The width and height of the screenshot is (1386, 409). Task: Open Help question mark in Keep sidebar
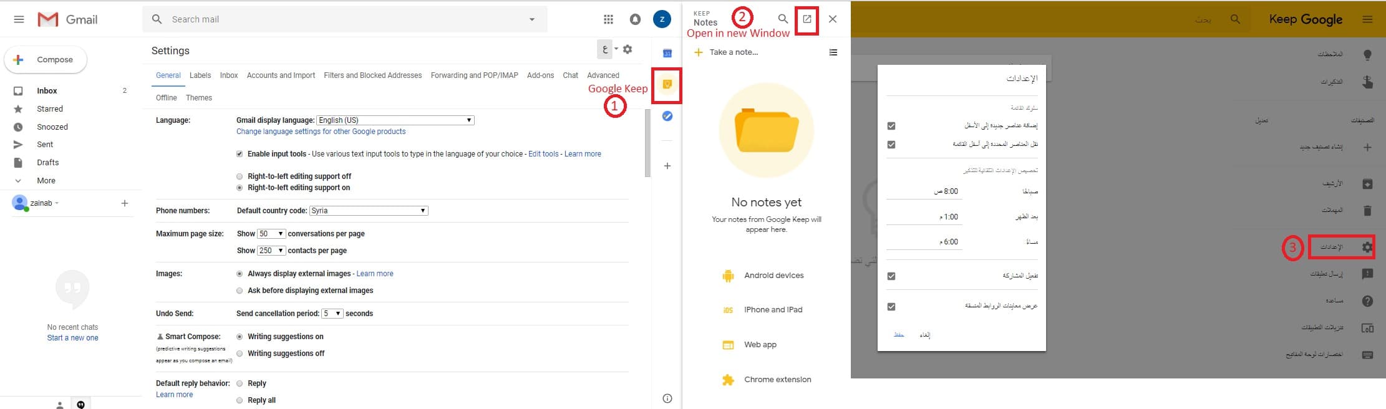point(1367,301)
